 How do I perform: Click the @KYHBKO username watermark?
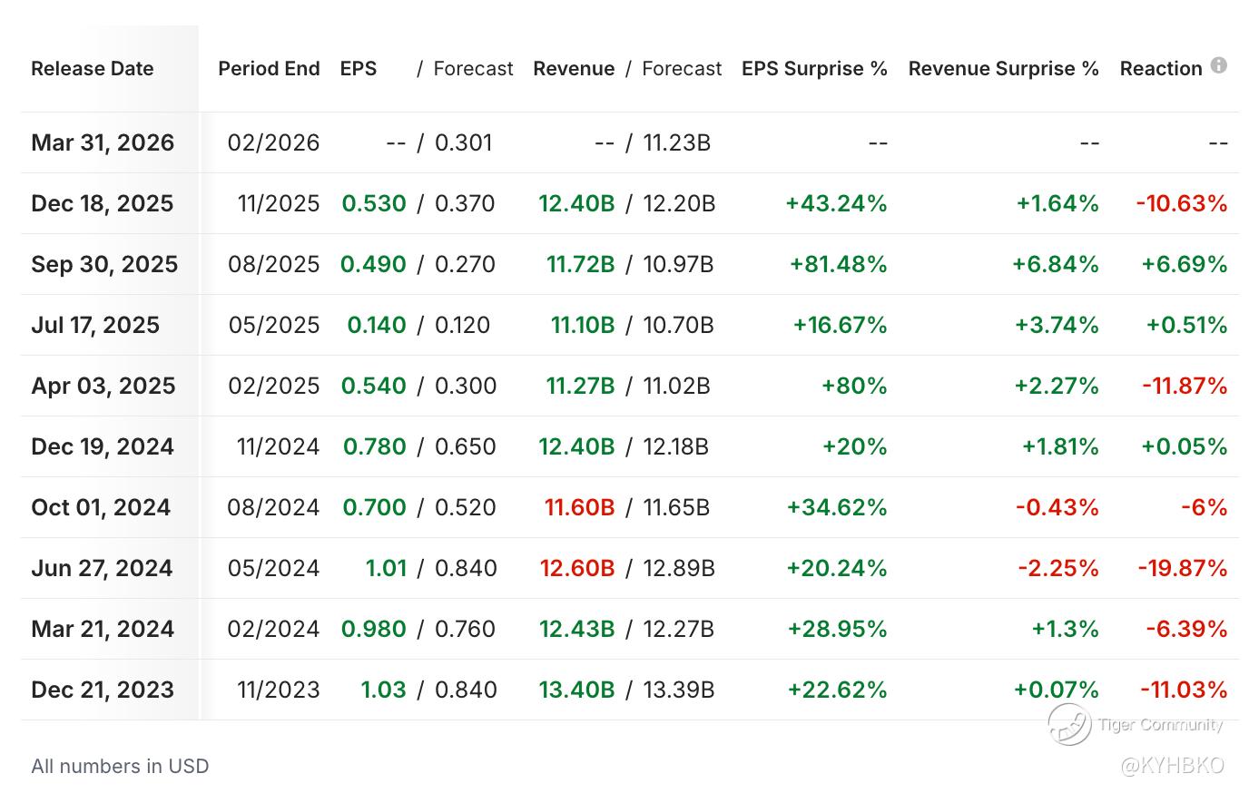click(1172, 766)
